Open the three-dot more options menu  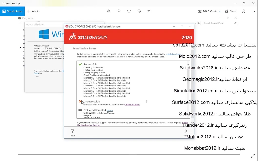click(253, 11)
